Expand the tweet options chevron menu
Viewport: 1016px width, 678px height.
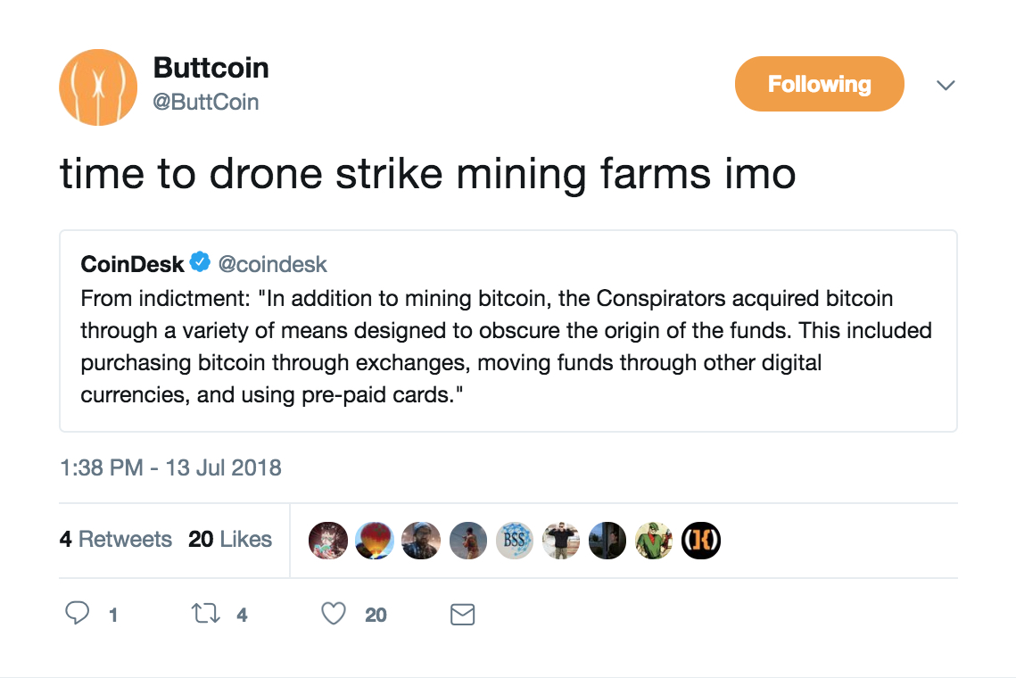coord(946,86)
